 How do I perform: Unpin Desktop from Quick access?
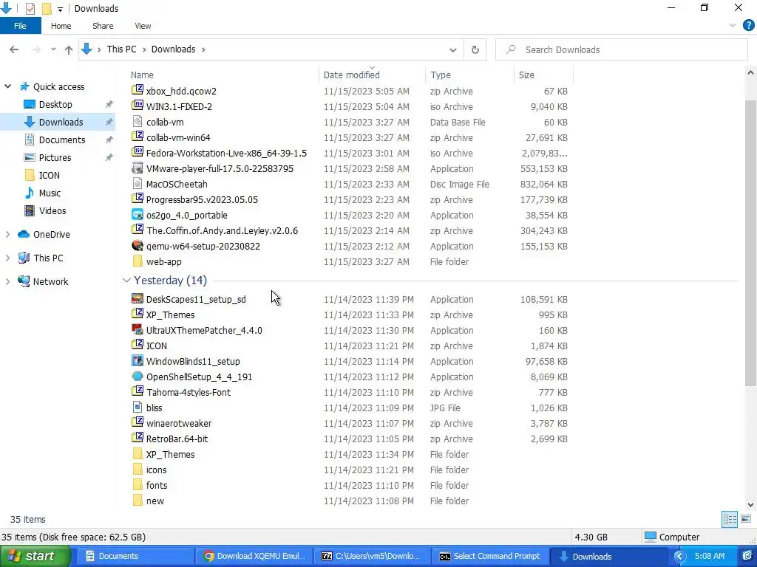(109, 104)
